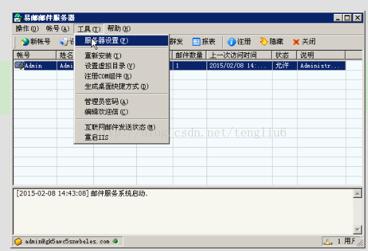This screenshot has width=368, height=251.
Task: Choose 设置虚拟目录(V) menu entry
Action: (122, 66)
